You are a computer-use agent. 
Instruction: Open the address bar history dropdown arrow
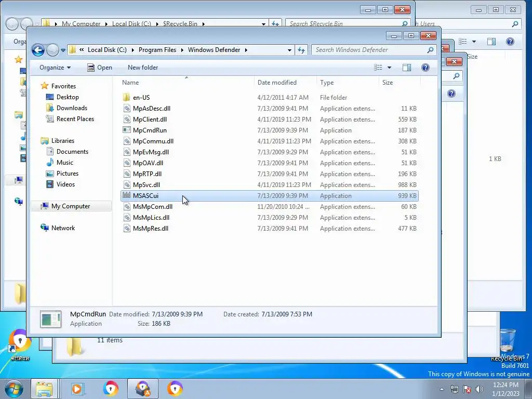click(289, 50)
